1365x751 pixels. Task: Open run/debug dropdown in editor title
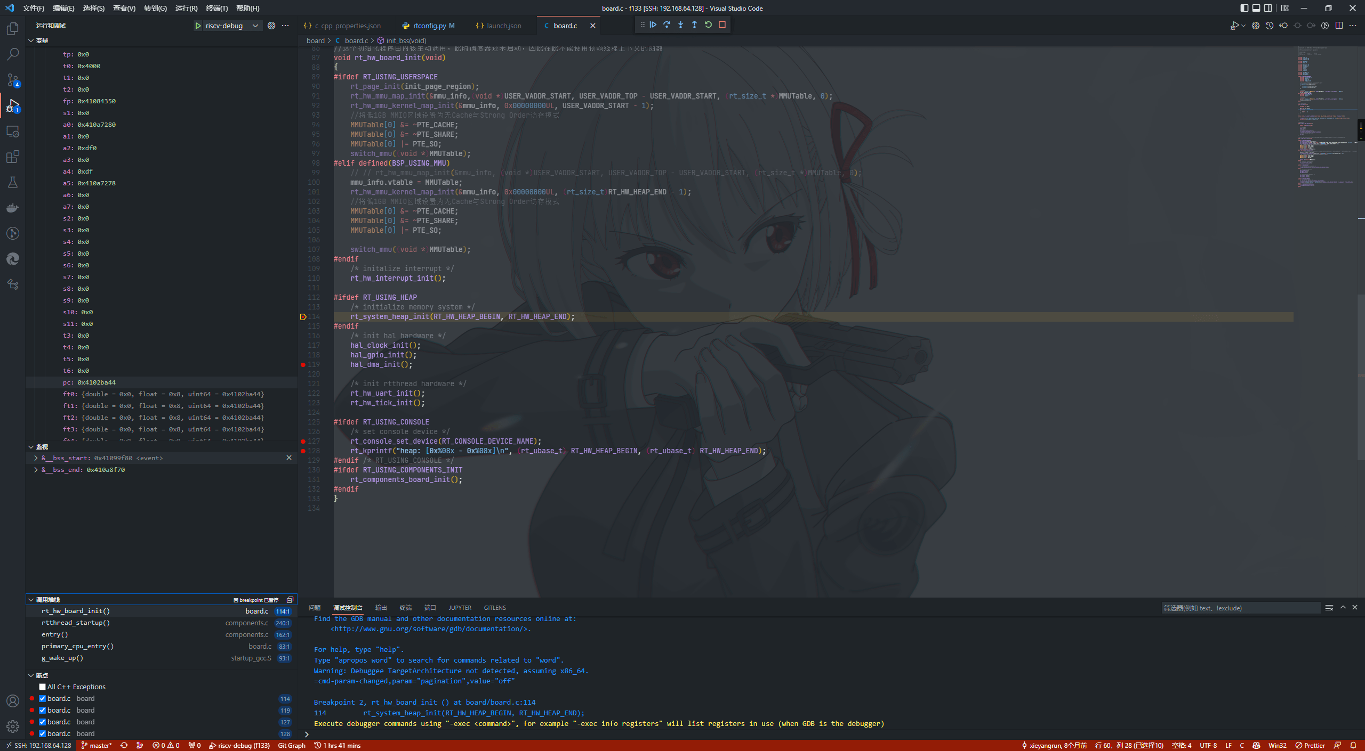click(1243, 26)
